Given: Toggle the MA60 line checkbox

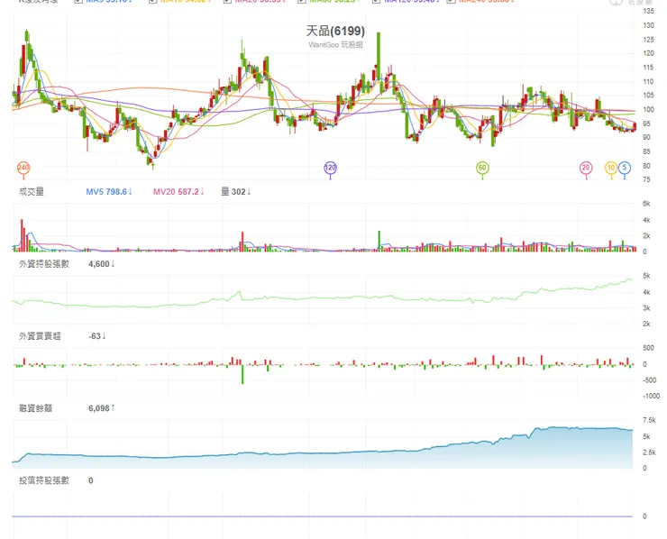Looking at the screenshot, I should coord(302,1).
